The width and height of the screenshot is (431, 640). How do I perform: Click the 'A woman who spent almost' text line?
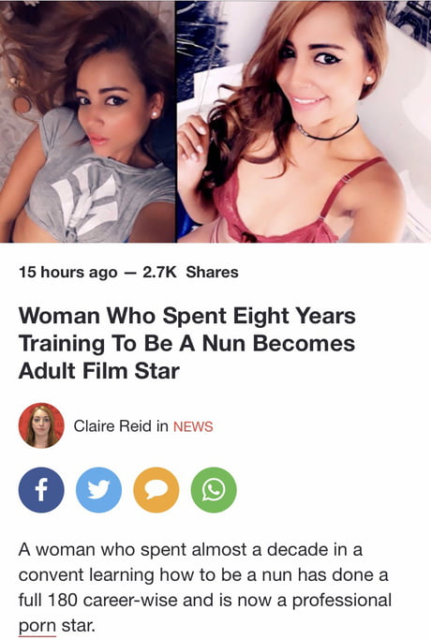(x=190, y=550)
